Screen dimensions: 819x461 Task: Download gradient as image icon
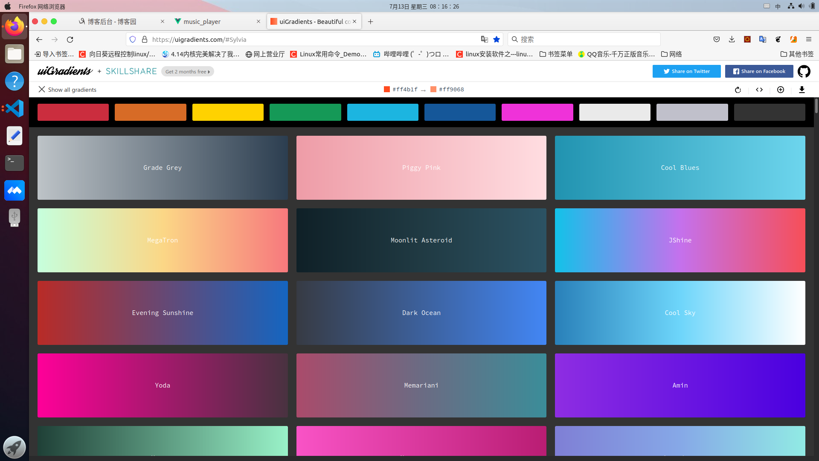pos(802,90)
